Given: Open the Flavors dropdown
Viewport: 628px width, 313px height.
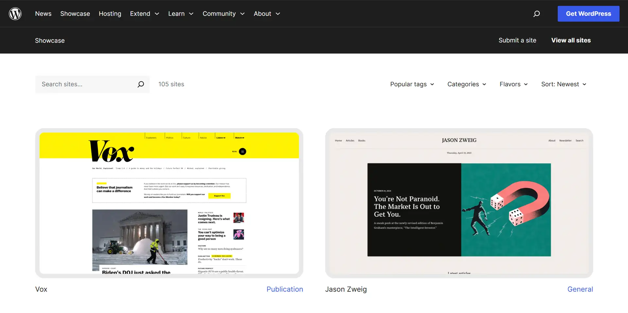Looking at the screenshot, I should (514, 84).
